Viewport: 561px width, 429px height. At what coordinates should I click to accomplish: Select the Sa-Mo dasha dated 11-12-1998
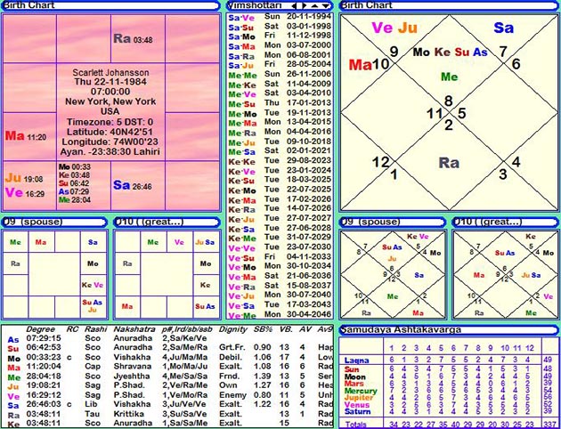coord(280,36)
